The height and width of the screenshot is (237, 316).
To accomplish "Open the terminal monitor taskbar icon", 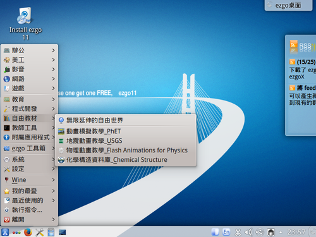I will pyautogui.click(x=62, y=233).
